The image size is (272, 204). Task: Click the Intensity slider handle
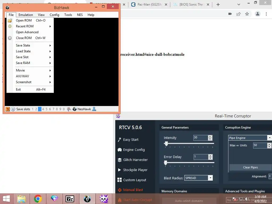[166, 144]
